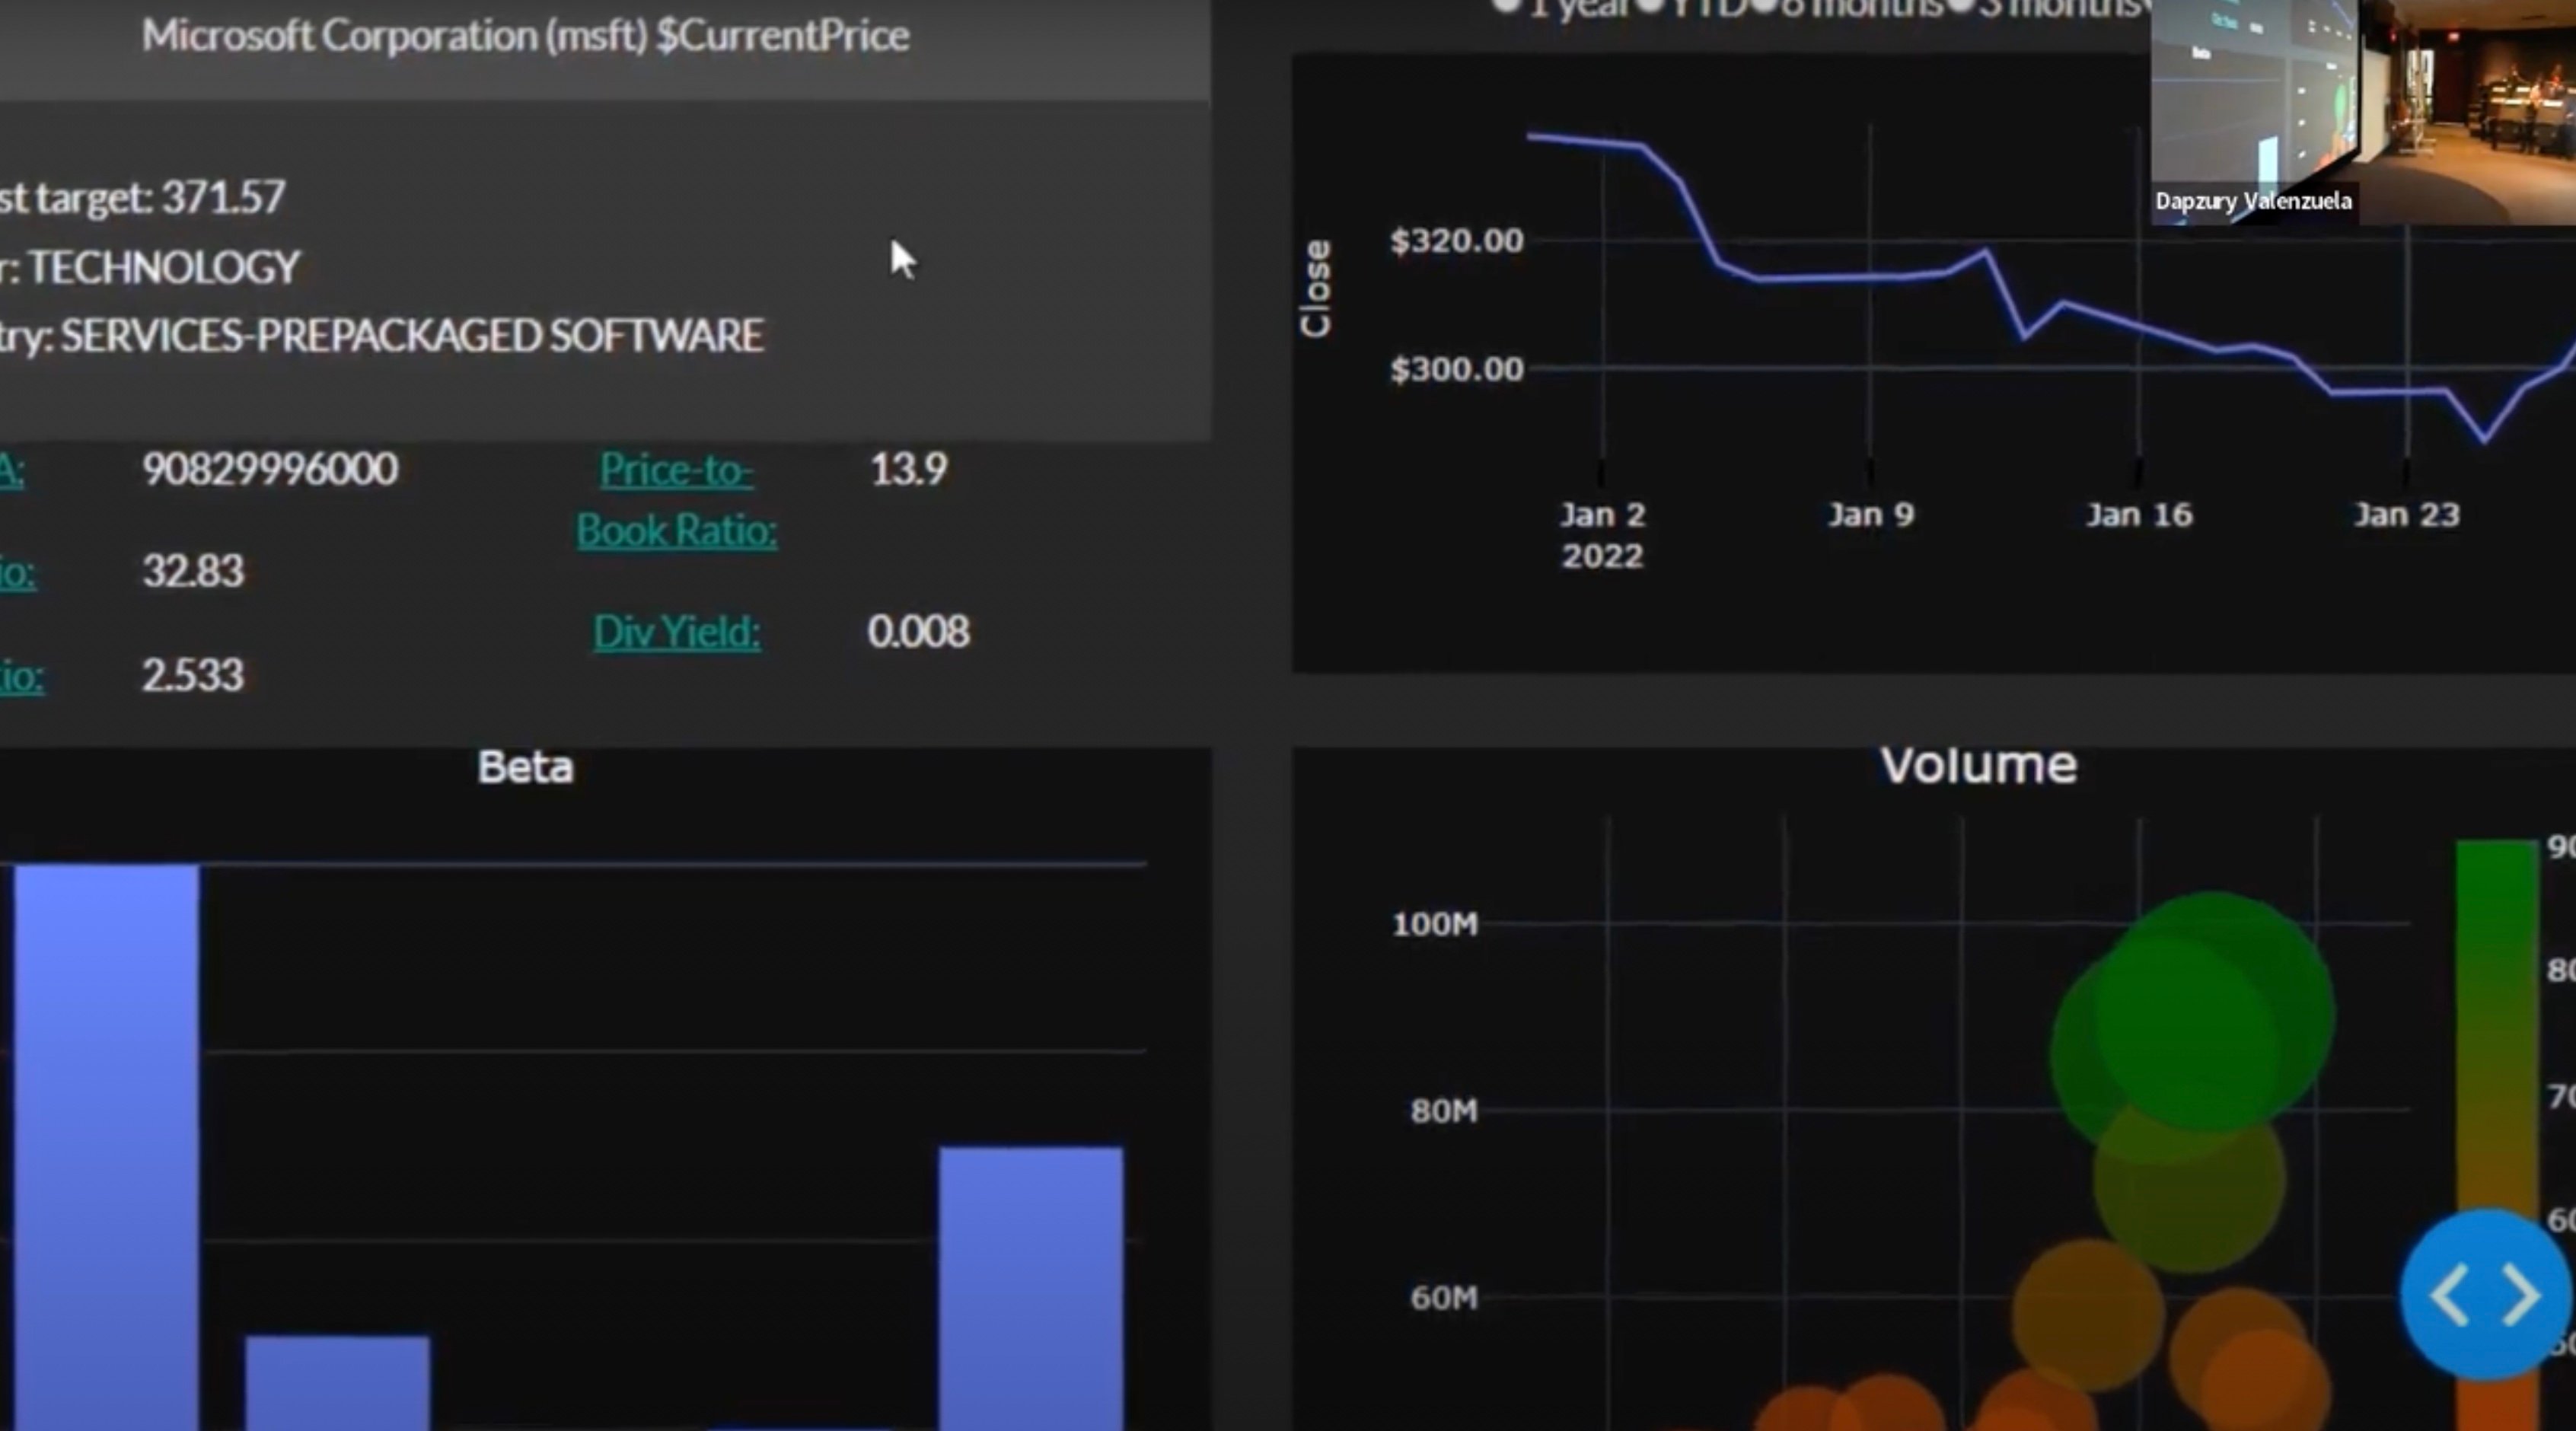2576x1431 pixels.
Task: Click the cut-off link beside 32.83
Action: click(x=17, y=573)
